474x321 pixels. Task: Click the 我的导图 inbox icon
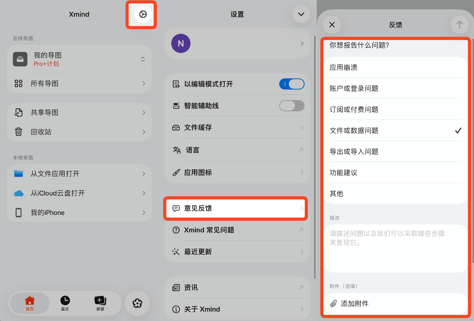point(20,59)
